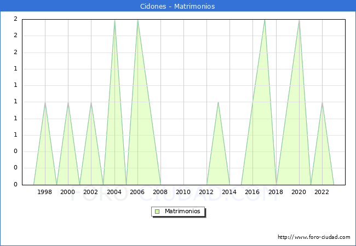
Task: Select the 2022 x-axis label
Action: pyautogui.click(x=321, y=192)
